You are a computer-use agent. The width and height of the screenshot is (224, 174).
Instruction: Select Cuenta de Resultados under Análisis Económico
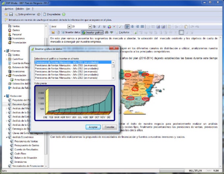(x=26, y=149)
